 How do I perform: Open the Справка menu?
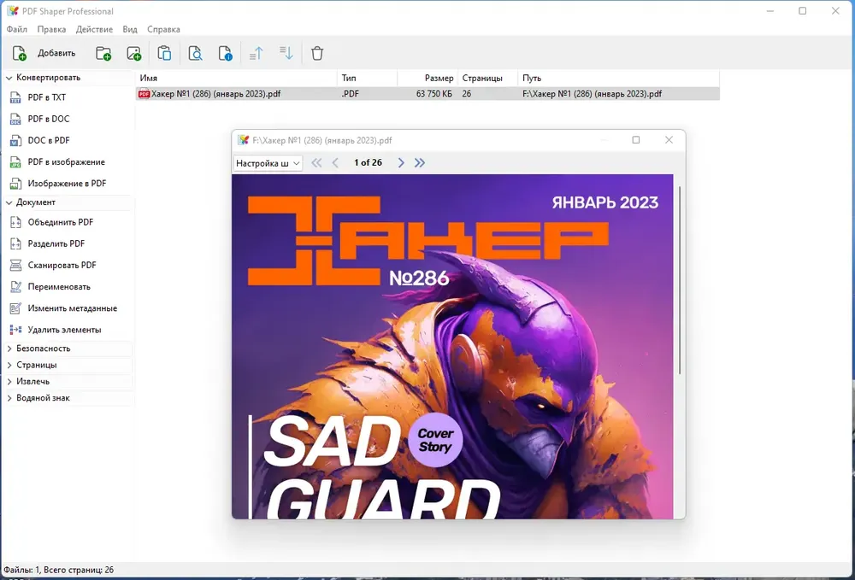pos(163,29)
